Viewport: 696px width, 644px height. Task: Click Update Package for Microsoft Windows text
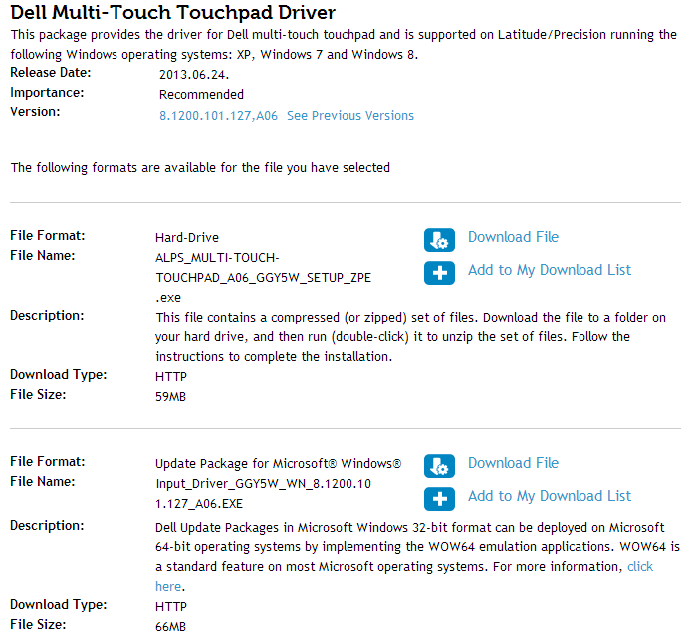(279, 464)
